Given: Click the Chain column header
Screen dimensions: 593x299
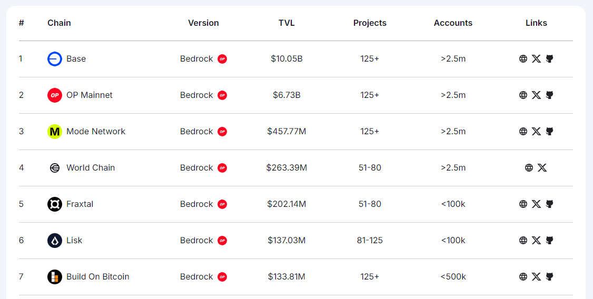Looking at the screenshot, I should pyautogui.click(x=59, y=23).
